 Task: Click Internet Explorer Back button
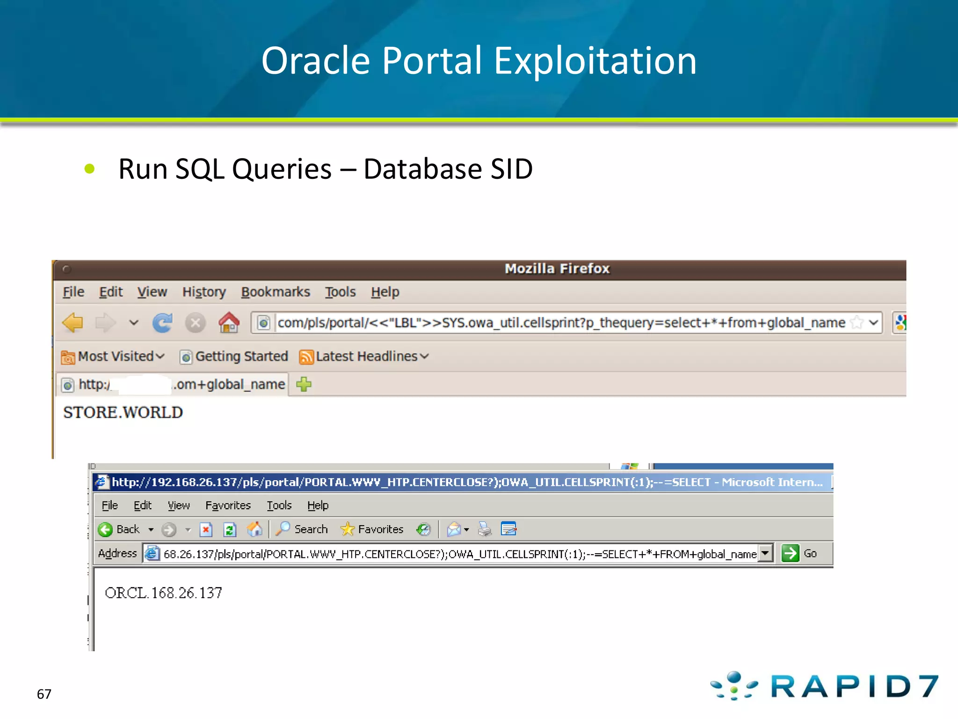pos(119,529)
